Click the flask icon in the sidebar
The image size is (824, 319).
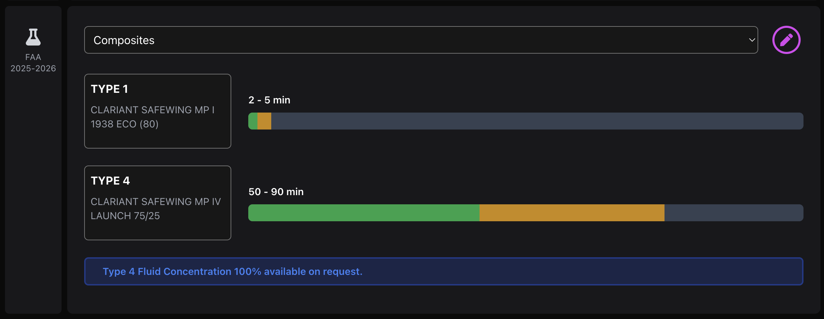pos(33,37)
